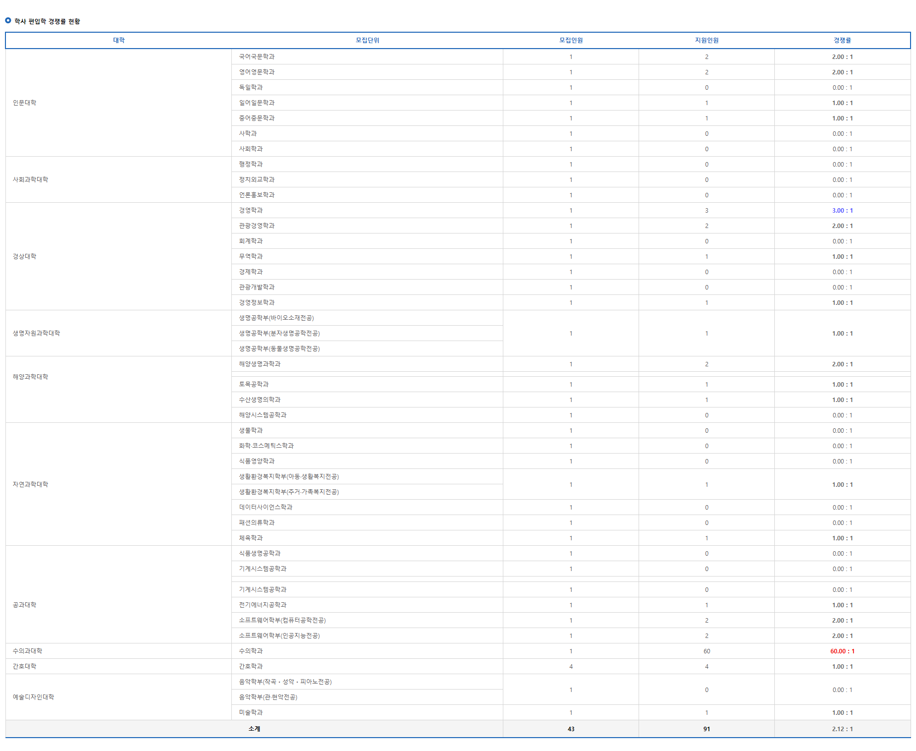Click the 경영학과 department name
Viewport: 916px width, 751px height.
click(251, 210)
